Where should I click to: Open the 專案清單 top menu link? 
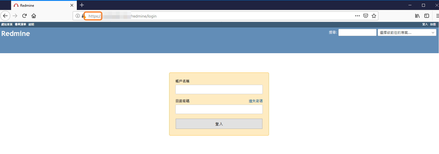tap(21, 25)
